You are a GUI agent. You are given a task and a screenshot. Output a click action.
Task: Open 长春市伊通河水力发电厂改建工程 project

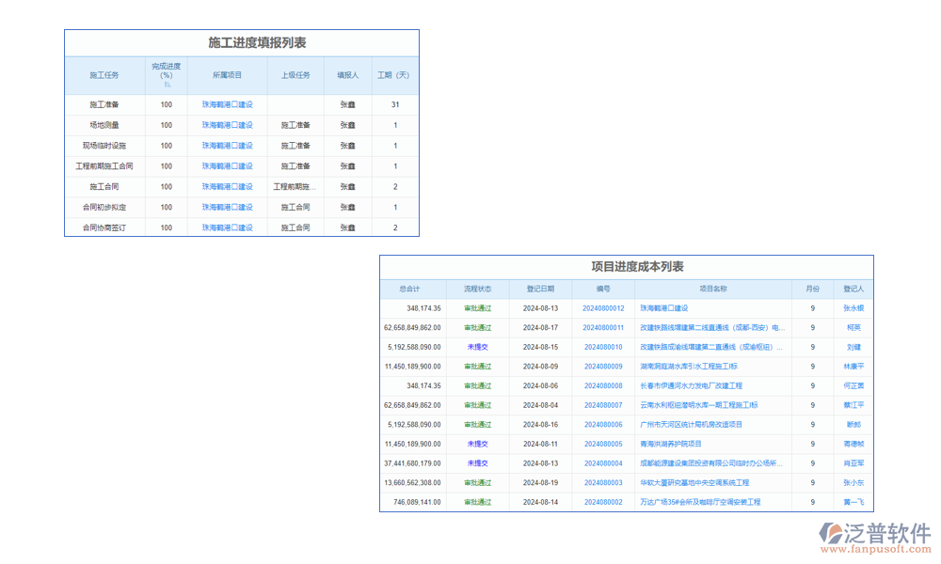coord(691,386)
